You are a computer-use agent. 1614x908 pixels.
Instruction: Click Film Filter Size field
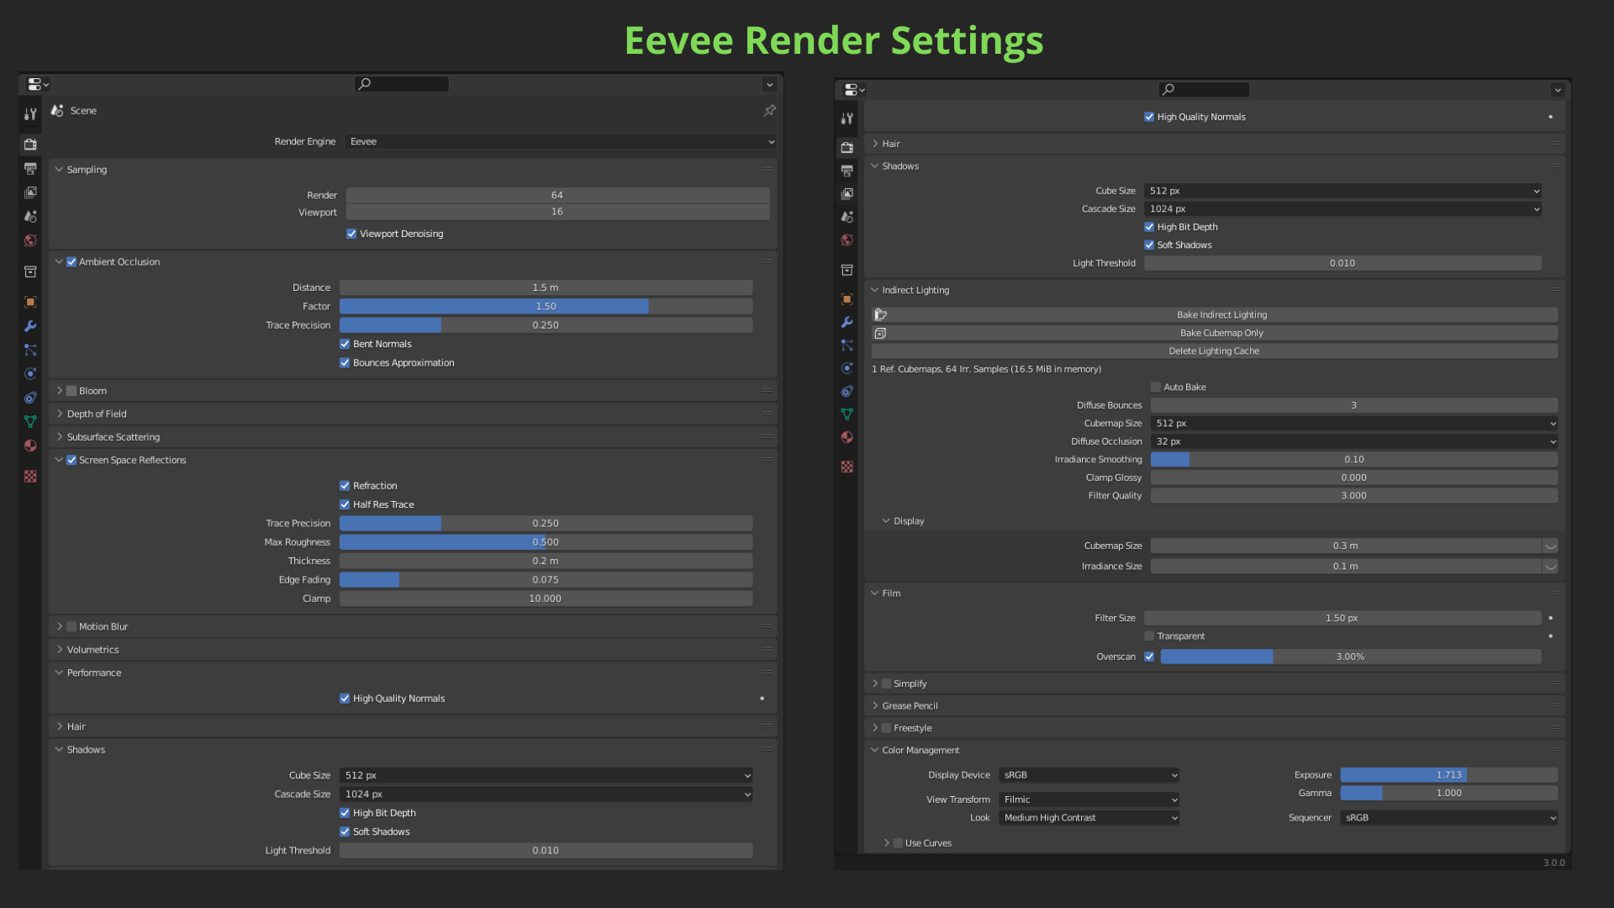[x=1342, y=618]
